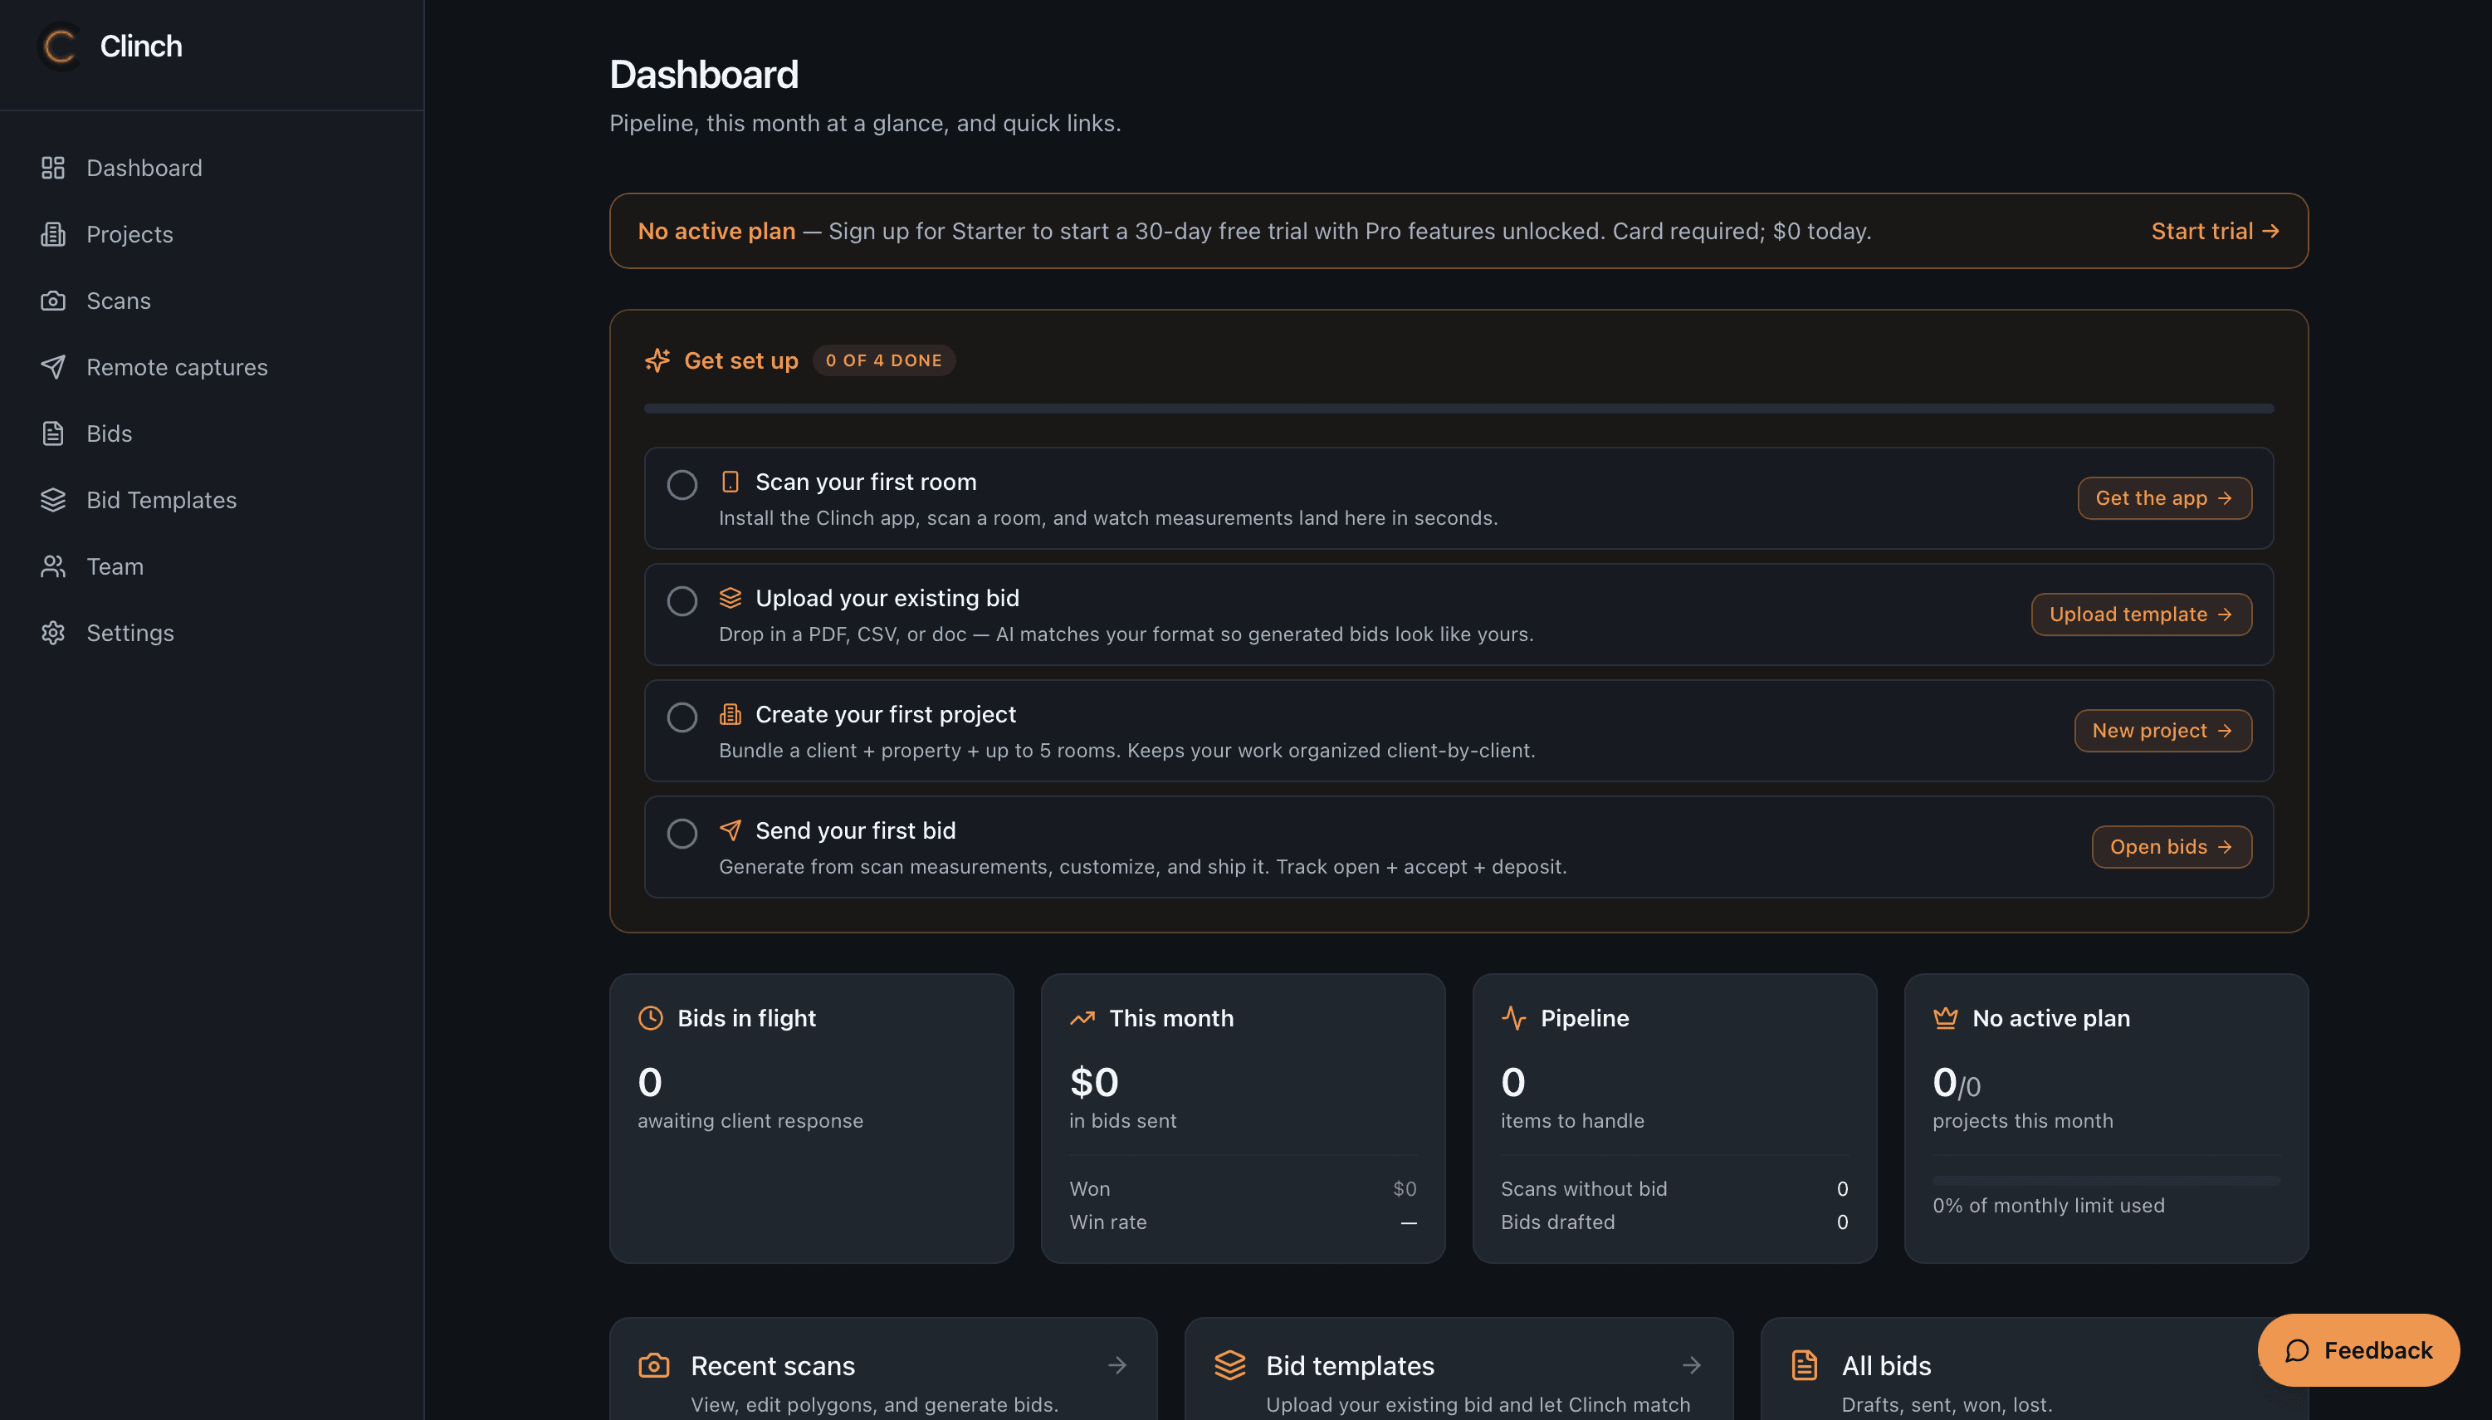Mark Scan your first room step circle
Viewport: 2492px width, 1420px height.
tap(682, 485)
